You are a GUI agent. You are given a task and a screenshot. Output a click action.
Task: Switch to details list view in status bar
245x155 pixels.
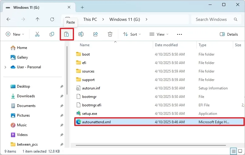(234, 151)
